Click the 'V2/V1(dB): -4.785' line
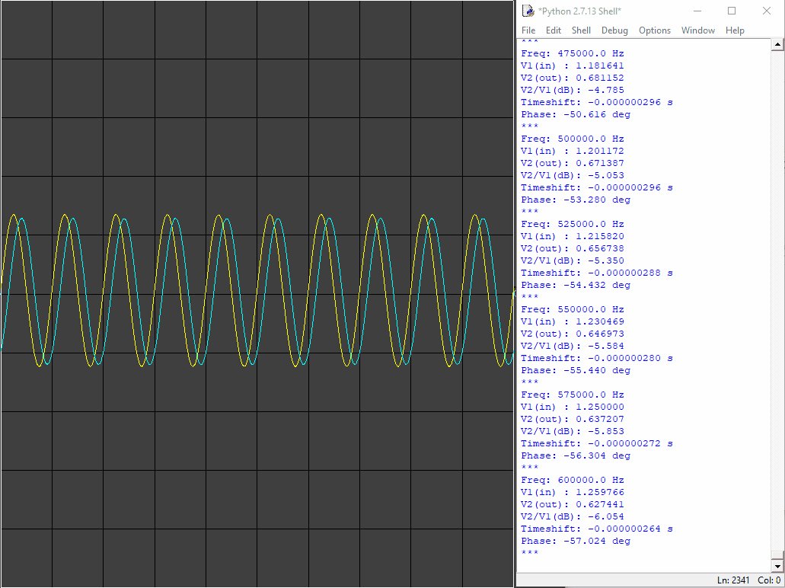 click(573, 90)
